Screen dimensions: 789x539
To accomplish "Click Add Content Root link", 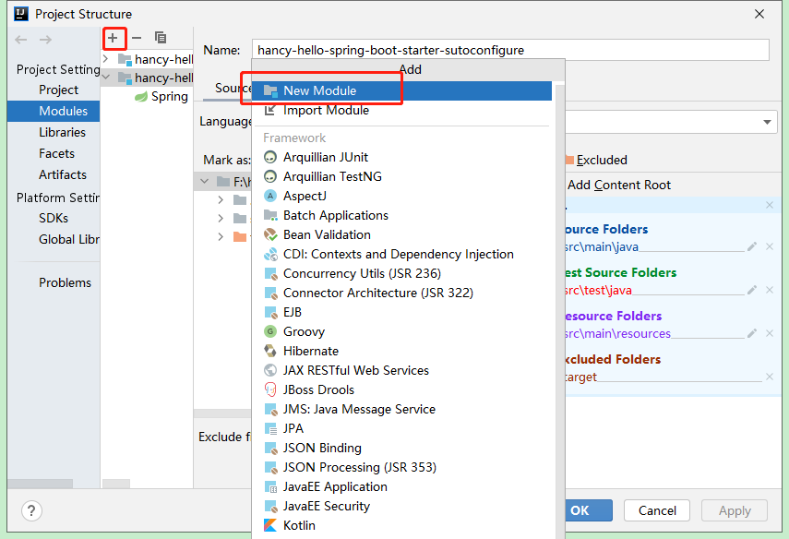I will (619, 185).
